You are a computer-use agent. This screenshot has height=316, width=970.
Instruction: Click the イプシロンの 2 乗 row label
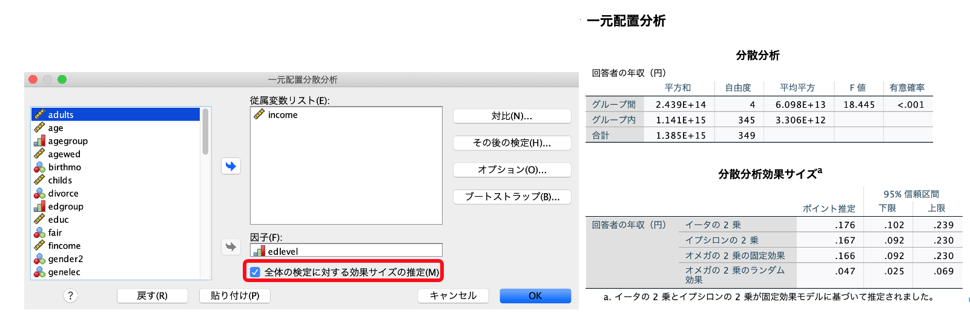tap(722, 240)
